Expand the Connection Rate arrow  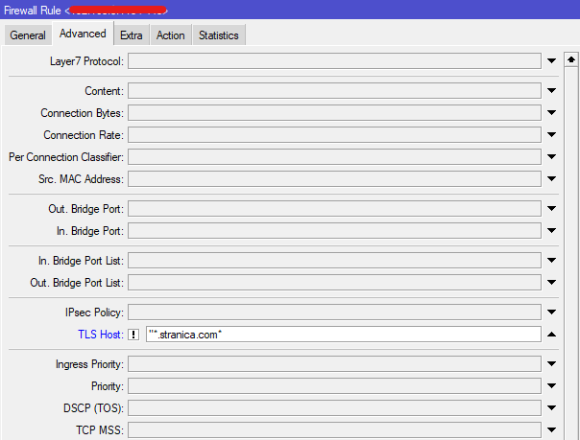click(x=551, y=135)
